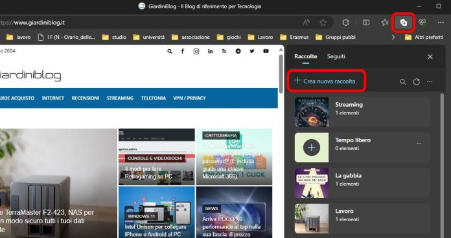Switch to the Raccolte tab
Image resolution: width=451 pixels, height=238 pixels.
[x=305, y=56]
